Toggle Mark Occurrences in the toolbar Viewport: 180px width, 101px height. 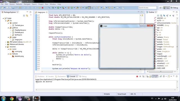[x=89, y=8]
